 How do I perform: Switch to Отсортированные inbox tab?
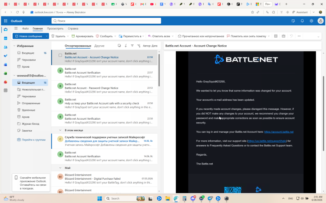pos(78,46)
